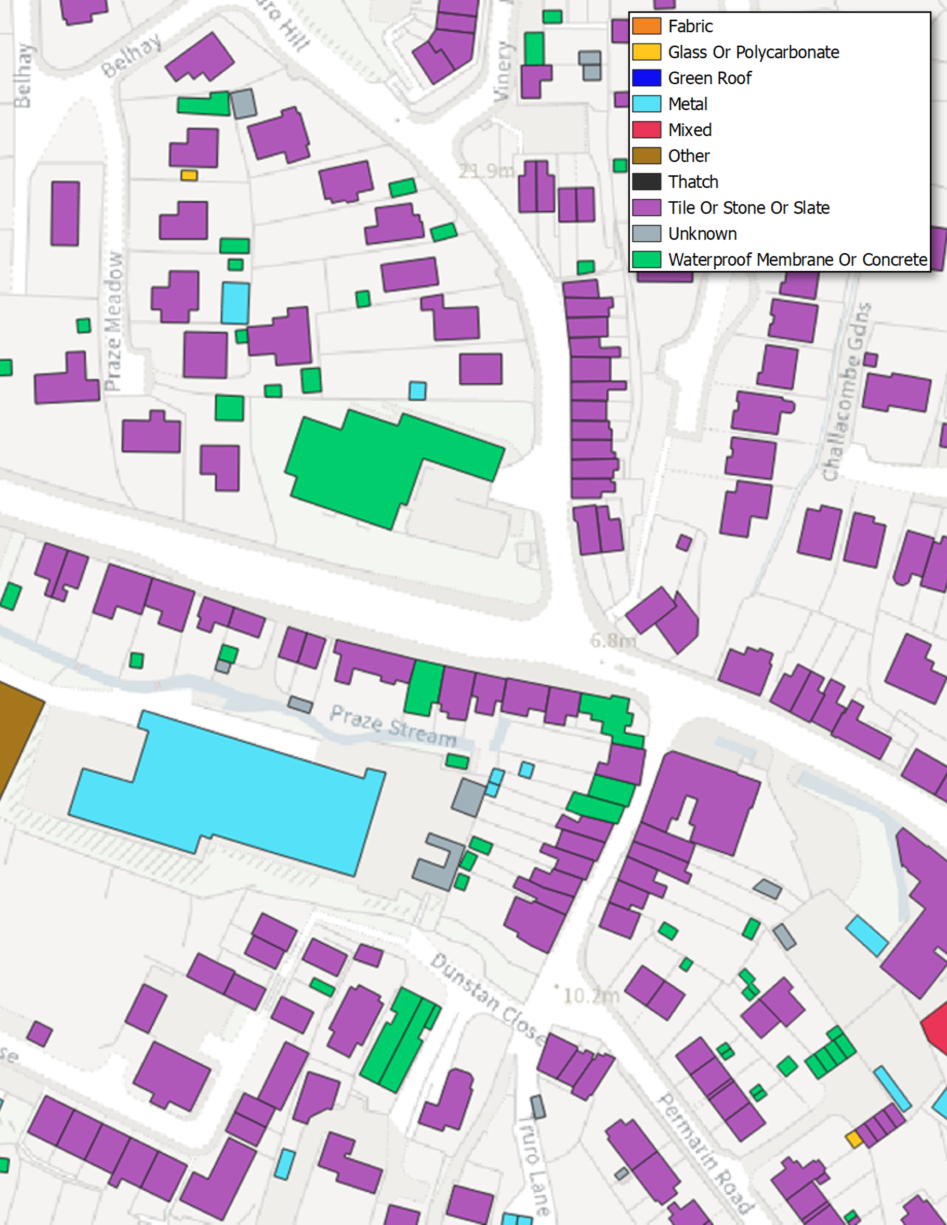This screenshot has height=1225, width=947.
Task: Click the 'Other' legend label
Action: tap(689, 156)
